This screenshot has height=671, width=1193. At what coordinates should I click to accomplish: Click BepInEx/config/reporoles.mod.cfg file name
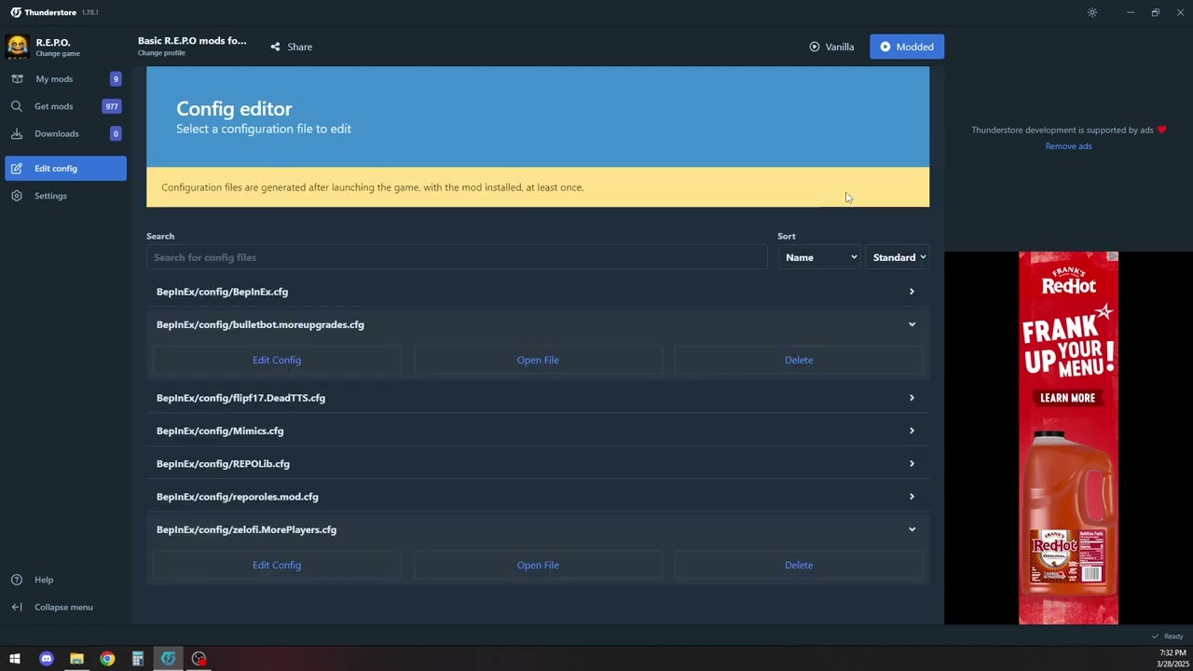click(238, 497)
